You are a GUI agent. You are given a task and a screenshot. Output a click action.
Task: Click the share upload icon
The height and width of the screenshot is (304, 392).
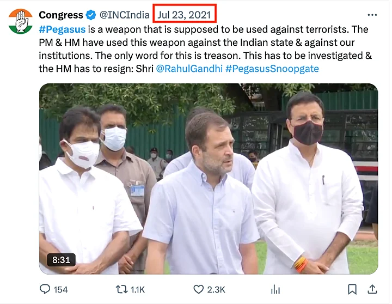coord(372,289)
